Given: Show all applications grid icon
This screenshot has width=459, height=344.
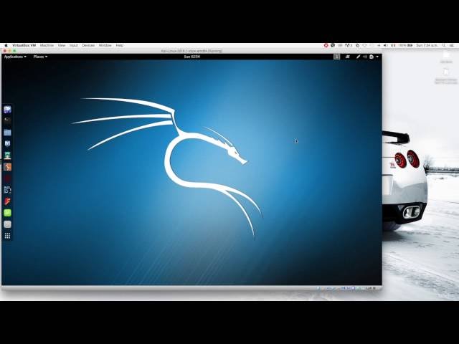Looking at the screenshot, I should click(x=7, y=236).
